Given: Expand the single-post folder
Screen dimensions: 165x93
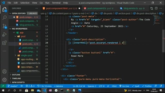Looking at the screenshot, I should (15, 55).
